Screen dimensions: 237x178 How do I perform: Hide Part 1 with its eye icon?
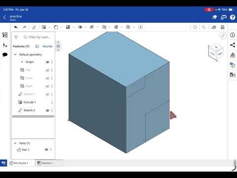click(46, 150)
